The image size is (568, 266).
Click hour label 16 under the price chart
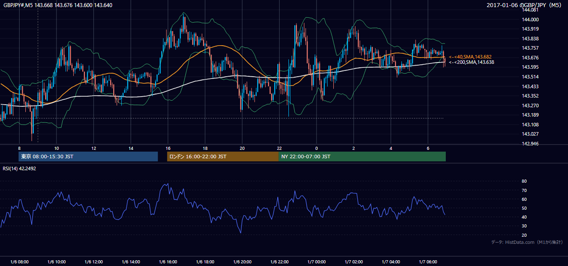[168, 148]
